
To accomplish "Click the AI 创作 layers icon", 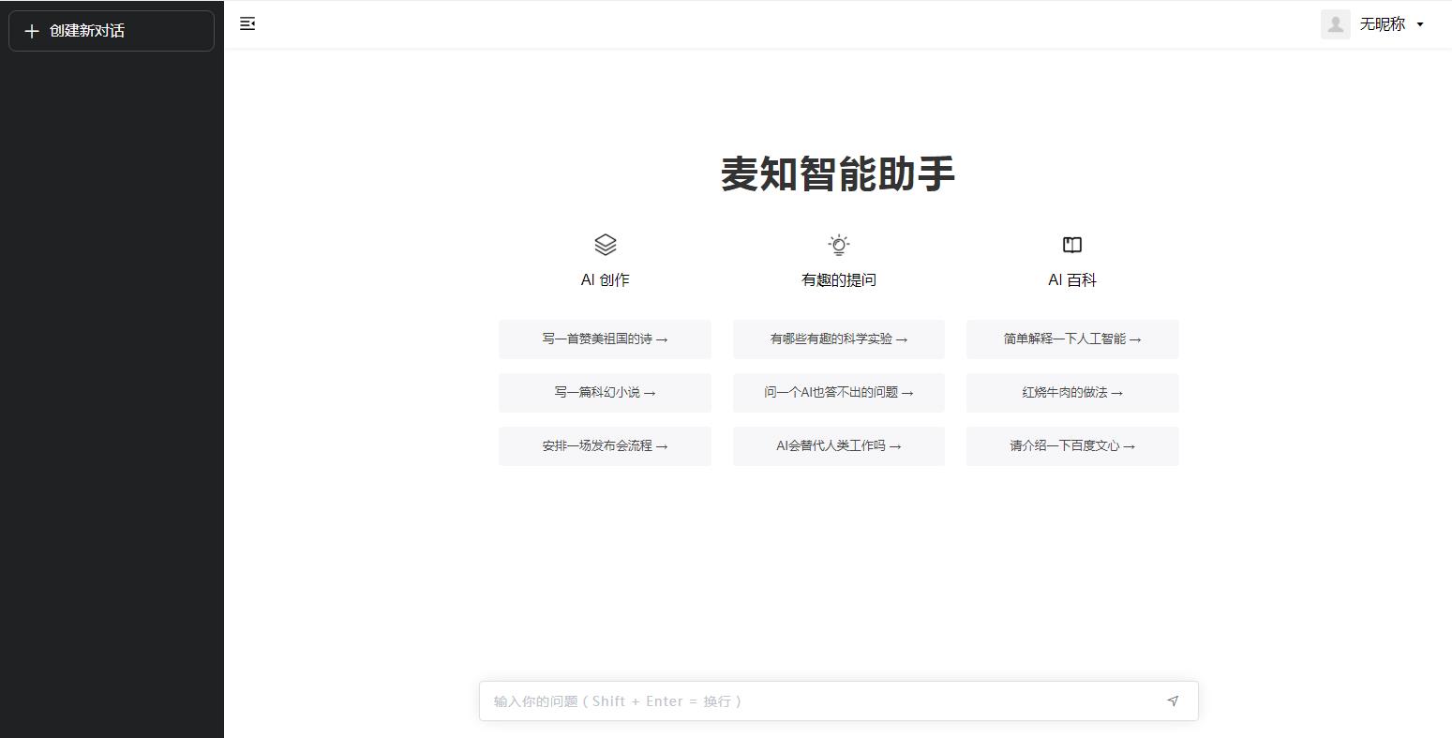I will coord(605,245).
